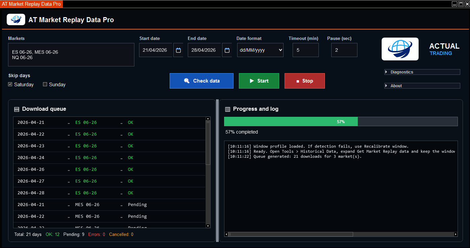Click the red Stop button
Viewport: 470px width, 248px height.
305,81
